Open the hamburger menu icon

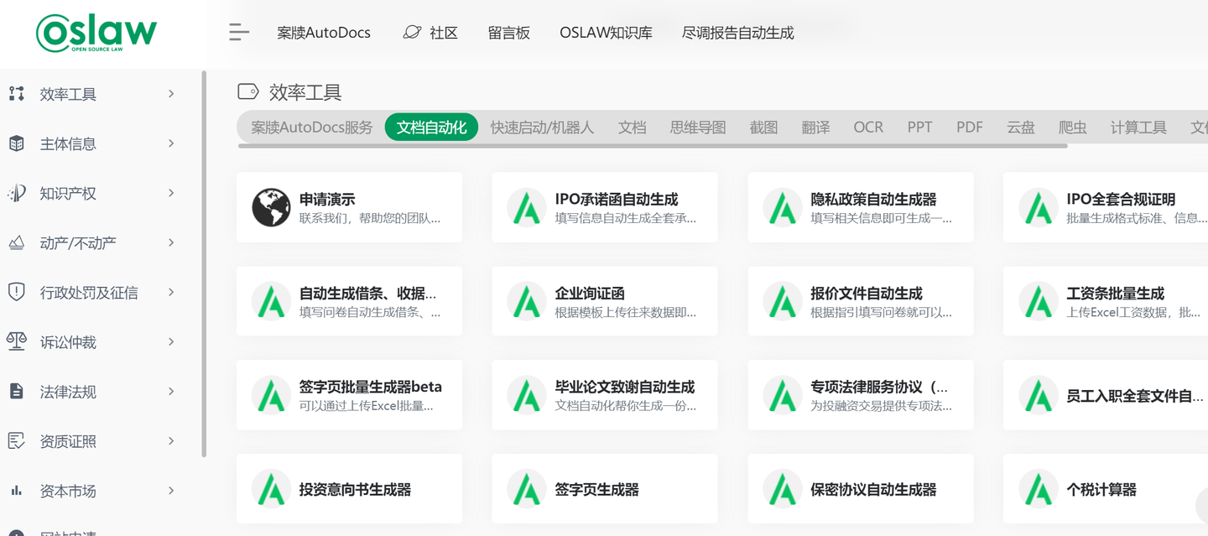point(239,32)
